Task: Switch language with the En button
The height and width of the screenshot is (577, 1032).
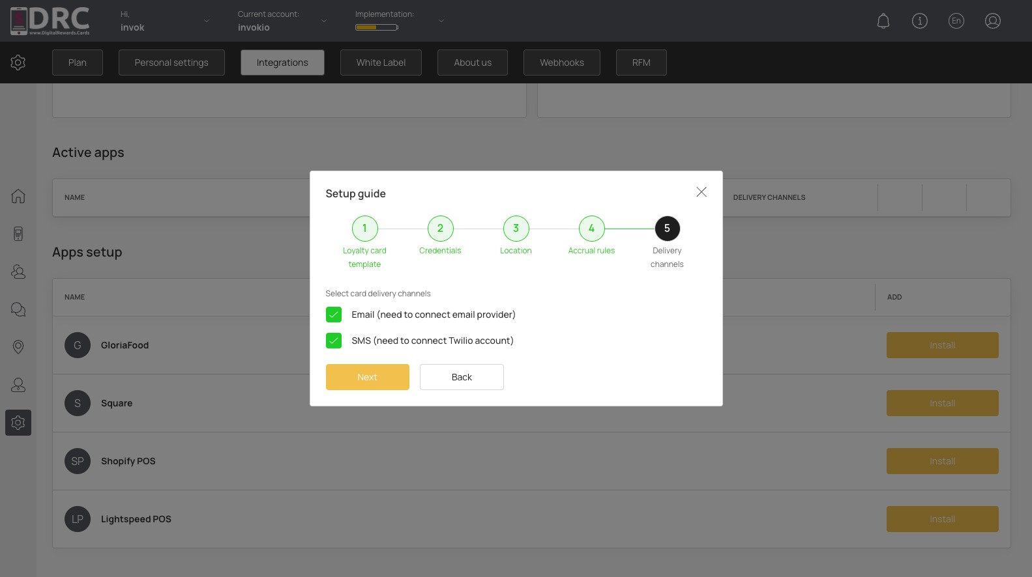Action: [x=956, y=21]
